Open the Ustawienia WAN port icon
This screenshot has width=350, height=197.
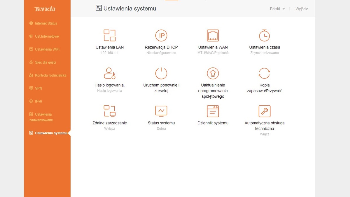click(213, 35)
